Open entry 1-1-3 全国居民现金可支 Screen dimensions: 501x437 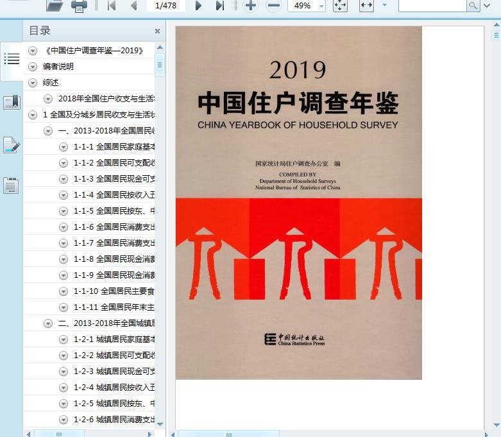[x=114, y=178]
